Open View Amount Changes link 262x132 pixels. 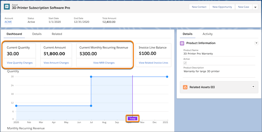point(56,63)
